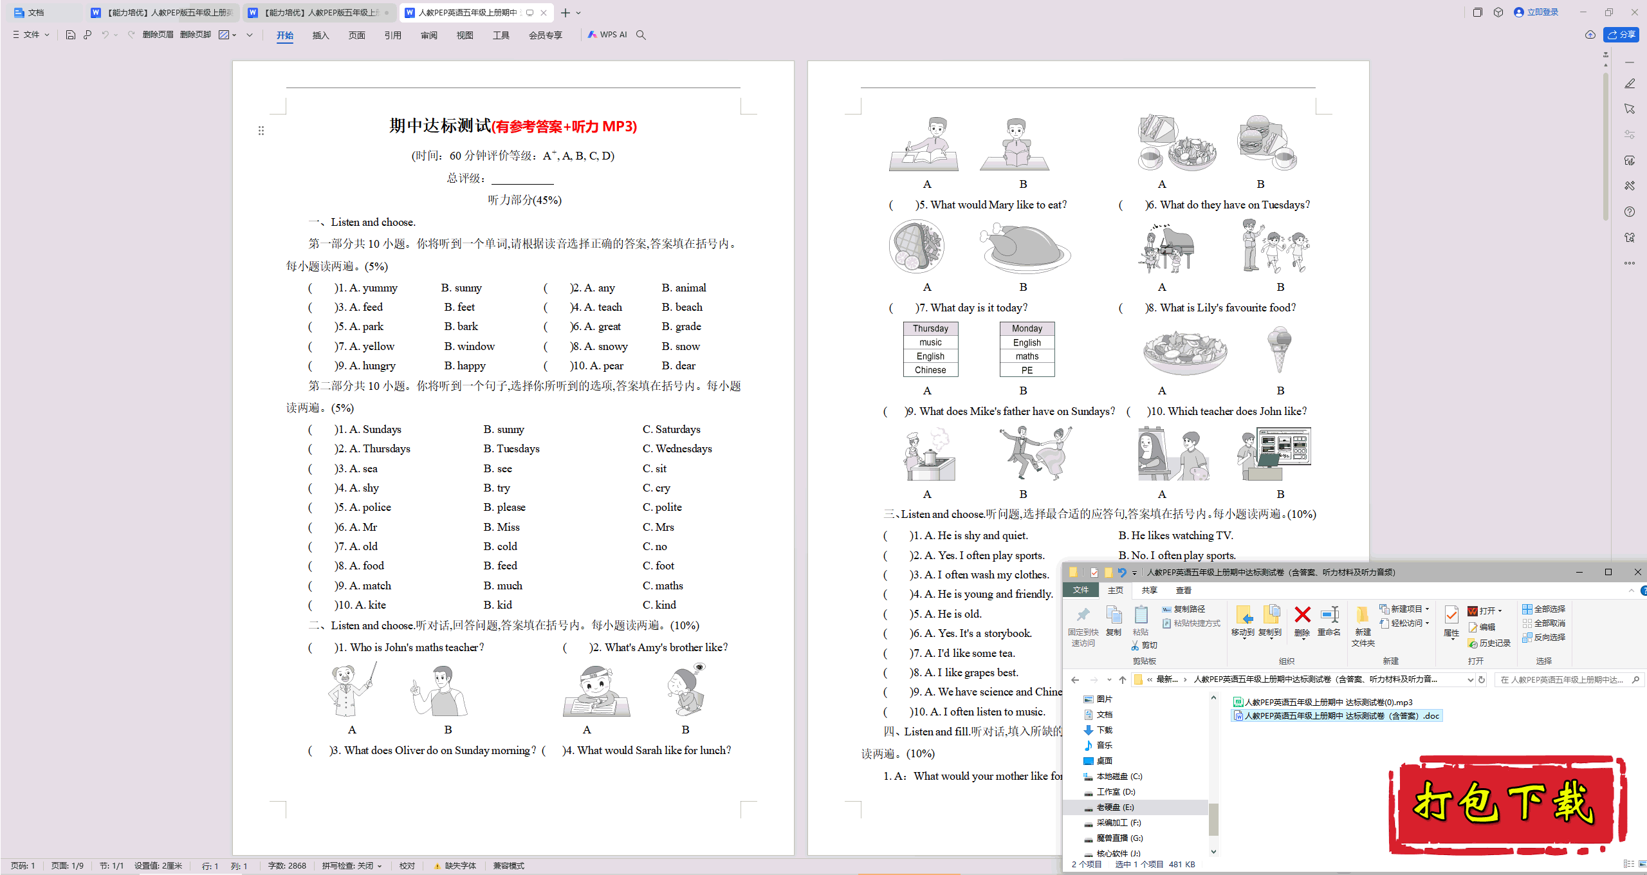Switch to the 审阅 ribbon tab
The image size is (1647, 875).
[x=428, y=35]
